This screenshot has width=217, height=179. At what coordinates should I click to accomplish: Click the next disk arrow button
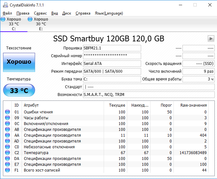click(211, 38)
